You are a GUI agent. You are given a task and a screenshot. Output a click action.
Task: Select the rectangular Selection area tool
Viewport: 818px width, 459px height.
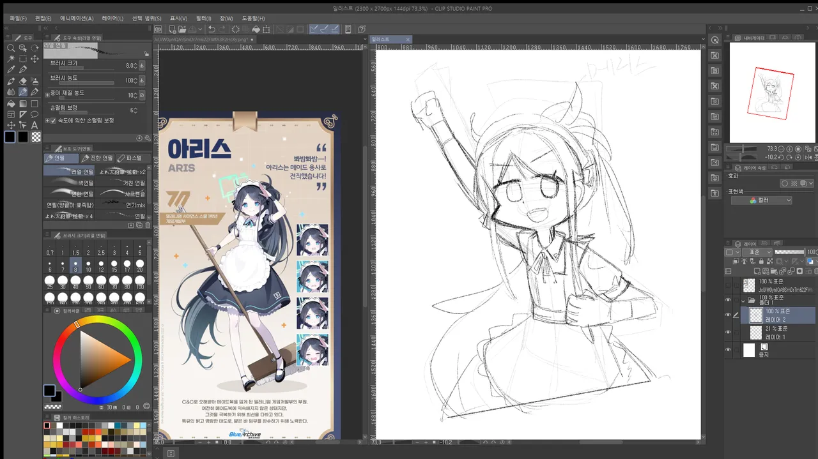pyautogui.click(x=22, y=59)
